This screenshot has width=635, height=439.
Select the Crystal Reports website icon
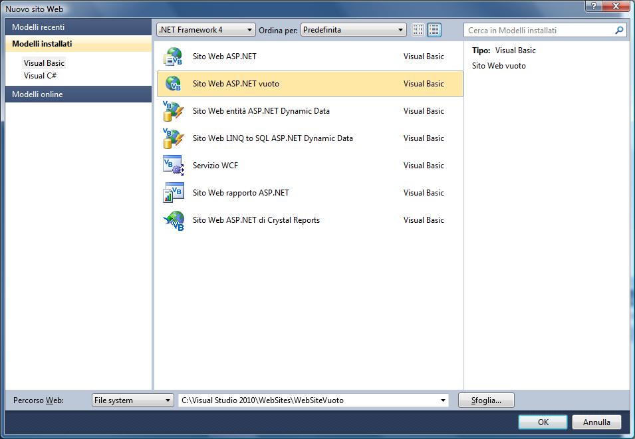pos(173,220)
